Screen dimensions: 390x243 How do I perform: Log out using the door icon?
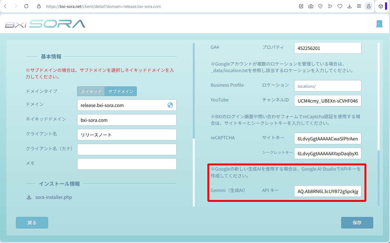(379, 24)
